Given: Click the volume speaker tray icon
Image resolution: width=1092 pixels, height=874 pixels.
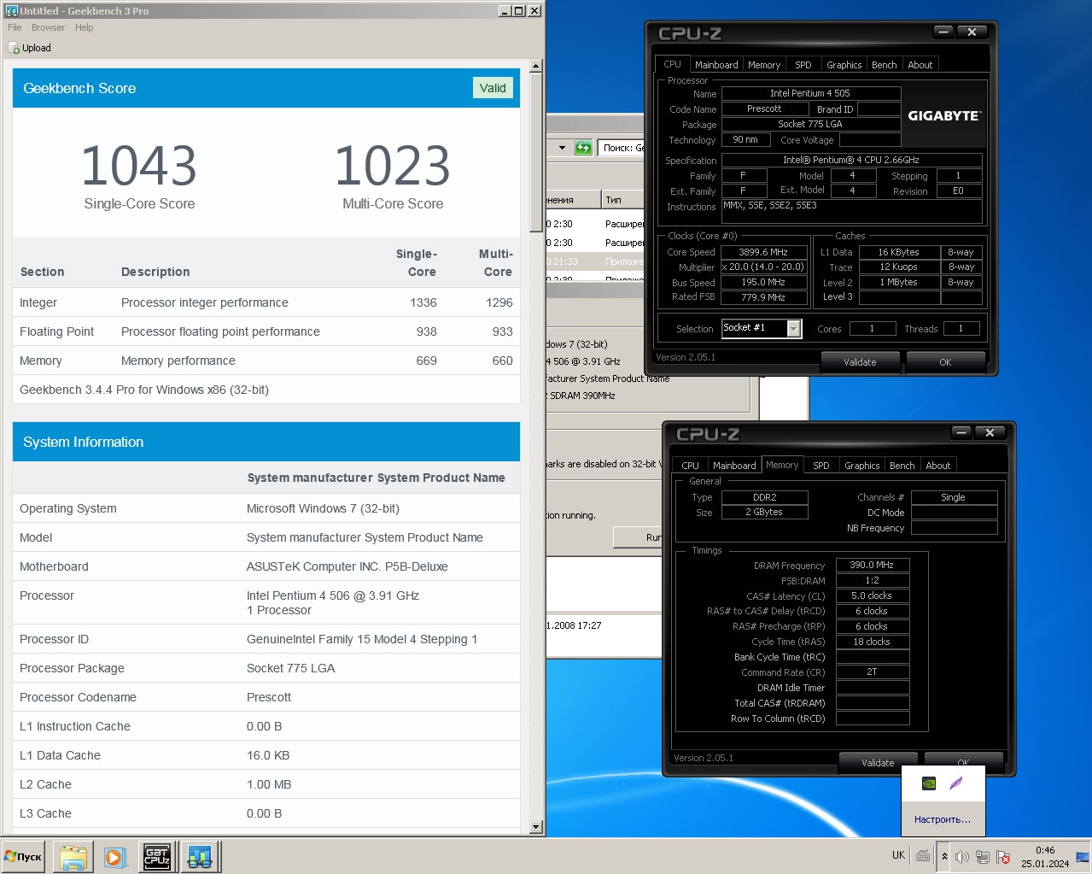Looking at the screenshot, I should pyautogui.click(x=962, y=856).
